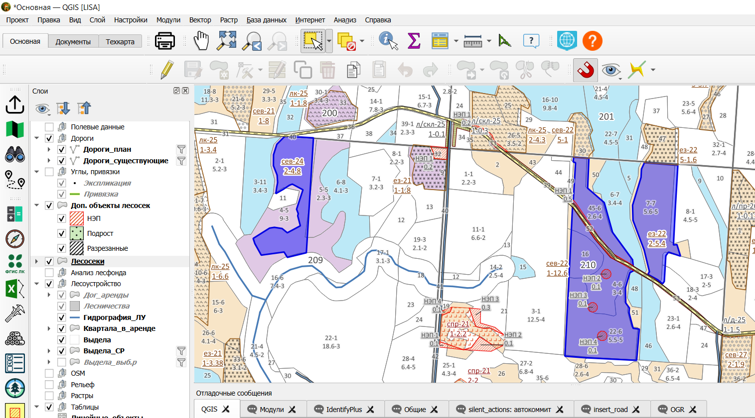
Task: Open the route markers sidebar icon
Action: pyautogui.click(x=15, y=179)
